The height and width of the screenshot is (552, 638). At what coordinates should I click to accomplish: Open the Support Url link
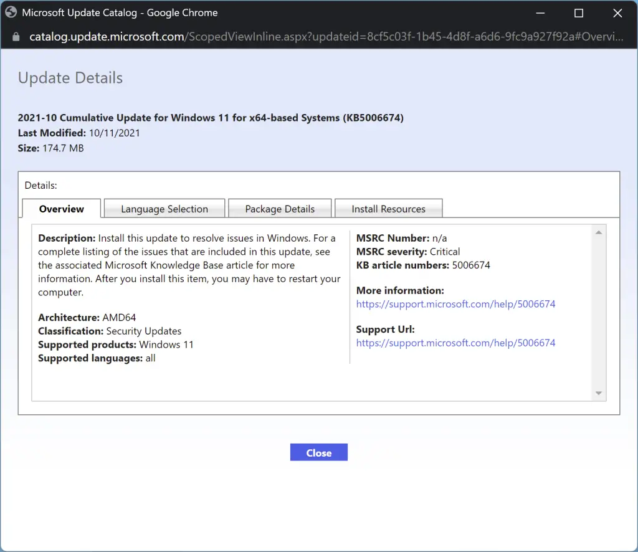tap(455, 343)
